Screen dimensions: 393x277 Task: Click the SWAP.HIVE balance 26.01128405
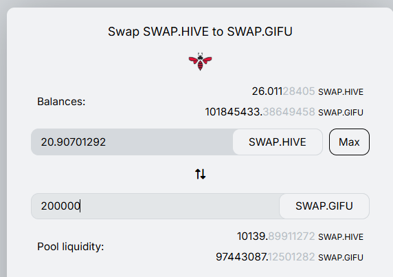(283, 91)
